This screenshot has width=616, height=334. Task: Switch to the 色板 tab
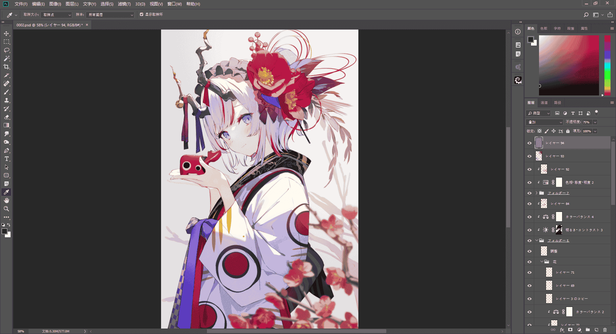click(544, 29)
